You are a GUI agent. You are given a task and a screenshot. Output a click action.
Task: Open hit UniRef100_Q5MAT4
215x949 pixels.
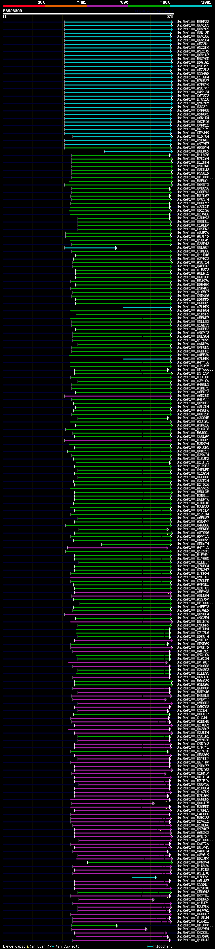(x=193, y=544)
